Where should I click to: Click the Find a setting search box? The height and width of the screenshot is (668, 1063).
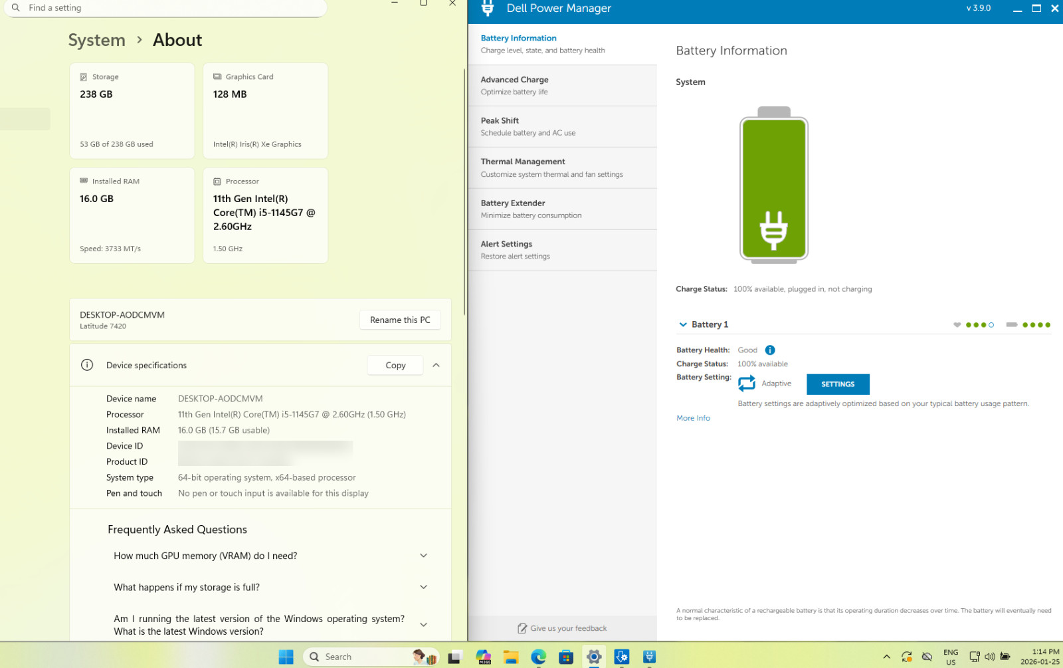coord(166,8)
